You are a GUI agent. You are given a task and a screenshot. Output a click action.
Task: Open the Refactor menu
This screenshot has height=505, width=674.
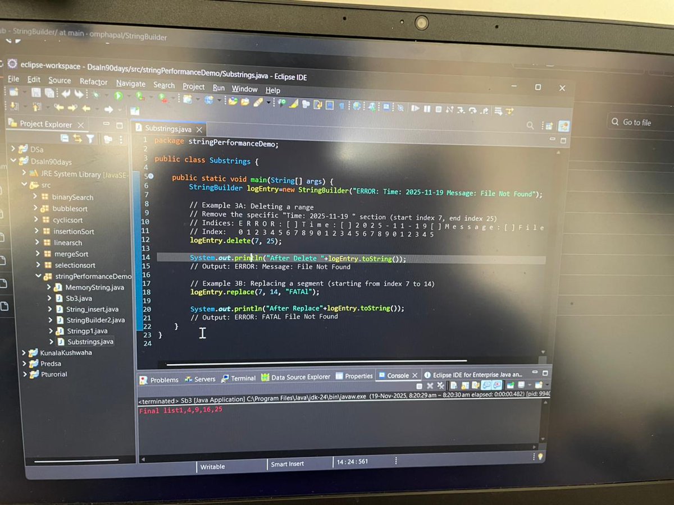[x=93, y=82]
